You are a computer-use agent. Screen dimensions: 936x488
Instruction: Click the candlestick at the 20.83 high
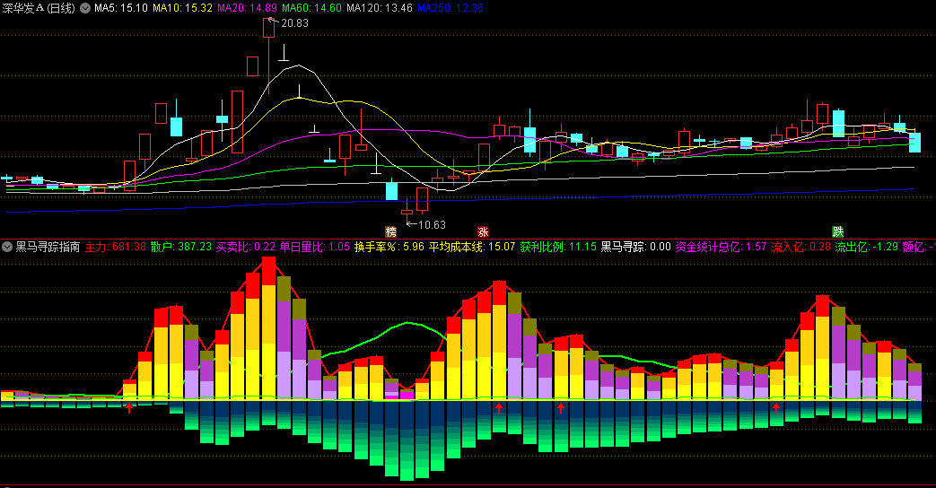click(x=268, y=57)
